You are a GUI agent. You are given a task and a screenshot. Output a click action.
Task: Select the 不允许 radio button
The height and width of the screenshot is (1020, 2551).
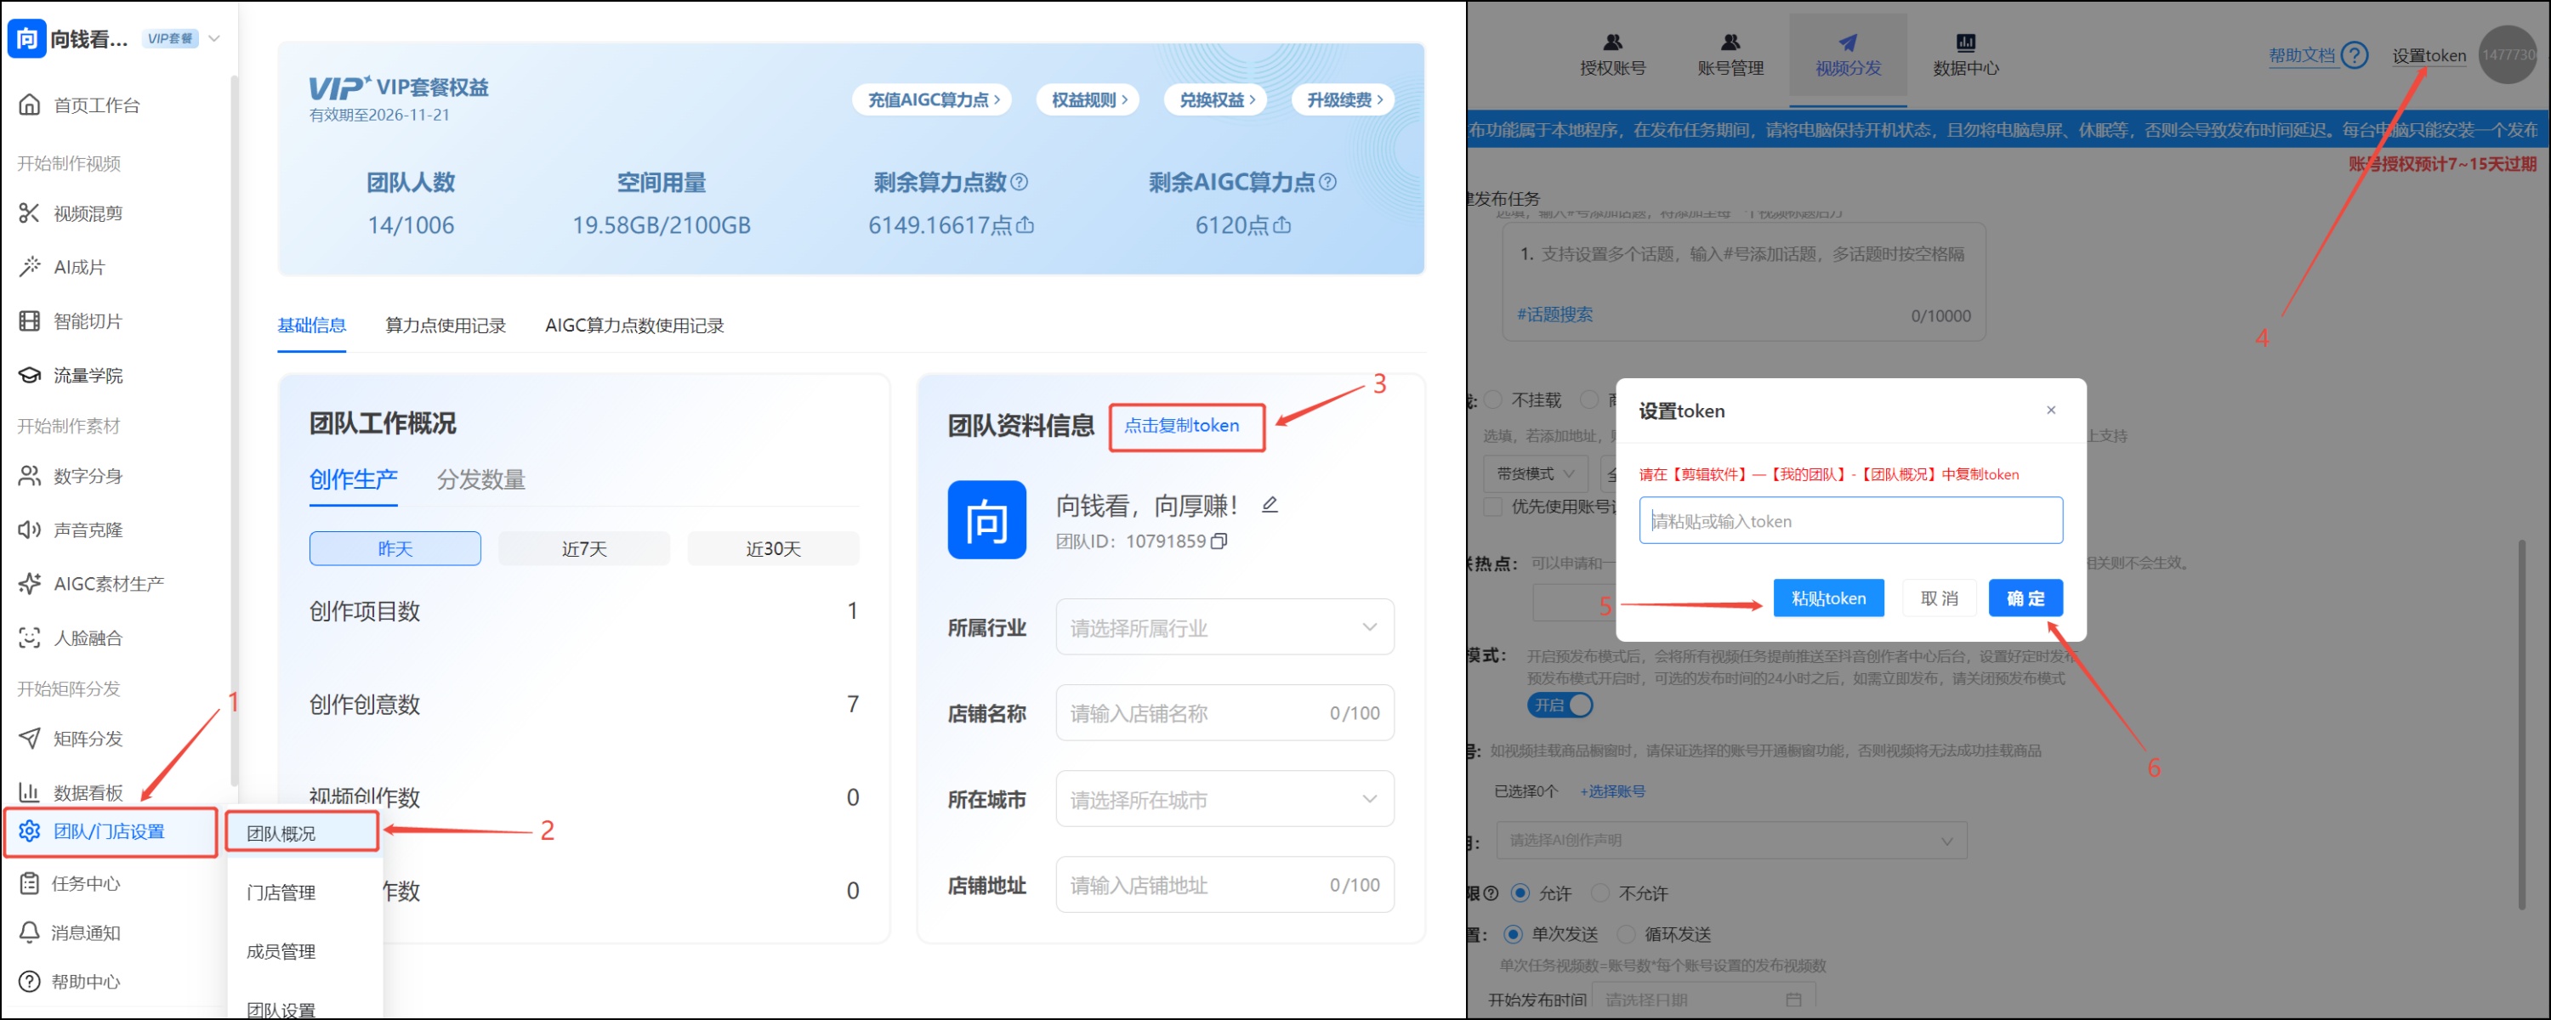coord(1599,893)
